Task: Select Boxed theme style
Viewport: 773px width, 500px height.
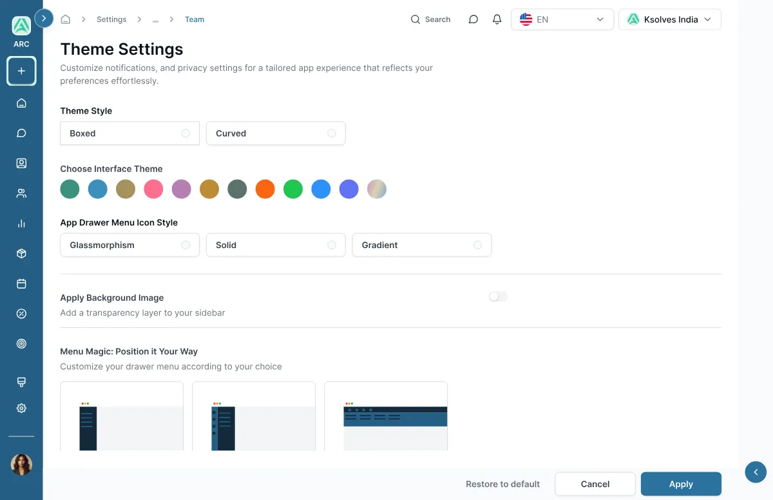Action: 129,133
